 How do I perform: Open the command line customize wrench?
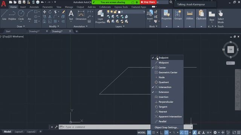[x=56, y=127]
